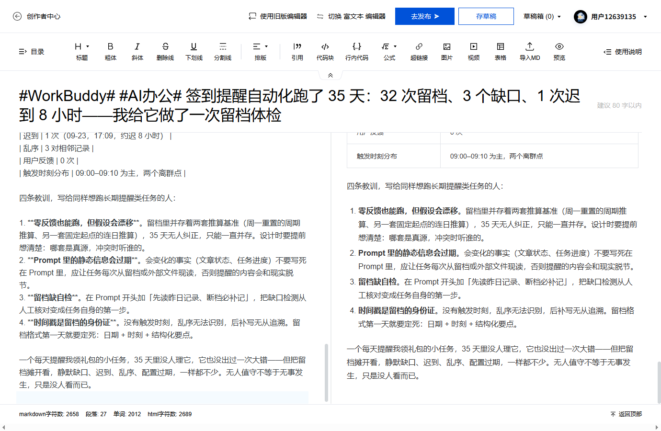The width and height of the screenshot is (661, 431).
Task: Insert 行内代码 inline code
Action: [357, 51]
